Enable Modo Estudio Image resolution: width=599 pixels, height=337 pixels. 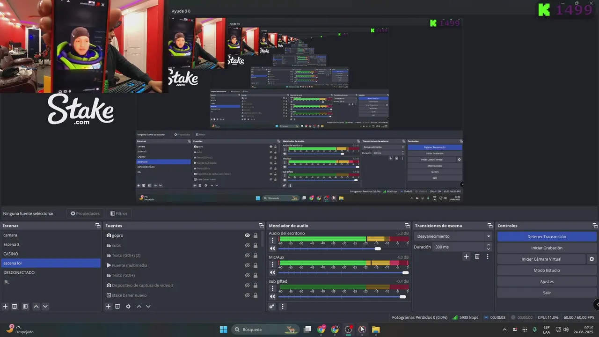point(547,270)
